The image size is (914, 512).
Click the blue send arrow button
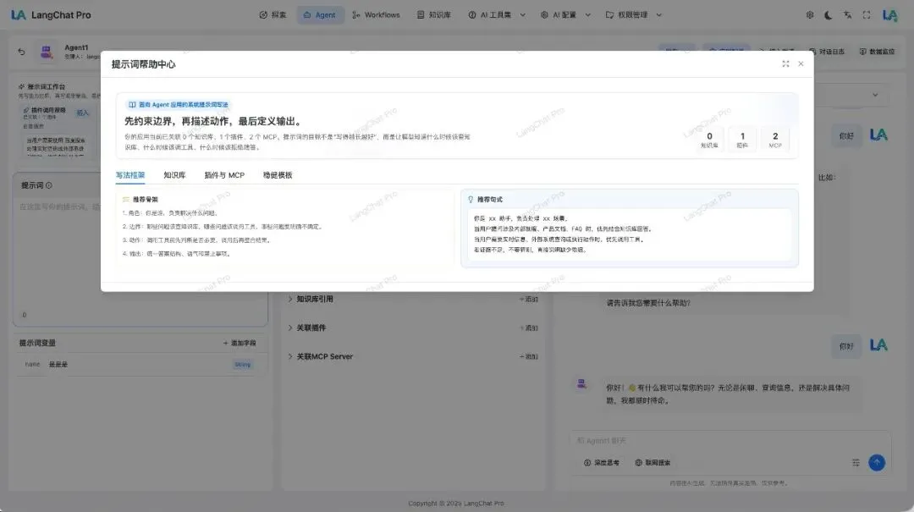pyautogui.click(x=877, y=462)
